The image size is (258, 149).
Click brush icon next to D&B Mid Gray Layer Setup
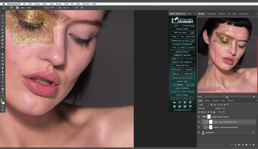(193, 41)
